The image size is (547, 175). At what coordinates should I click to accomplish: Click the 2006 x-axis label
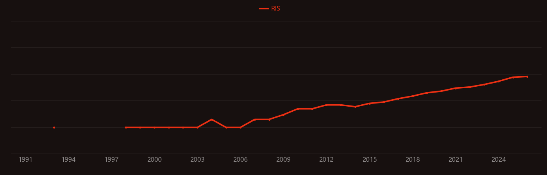point(240,160)
